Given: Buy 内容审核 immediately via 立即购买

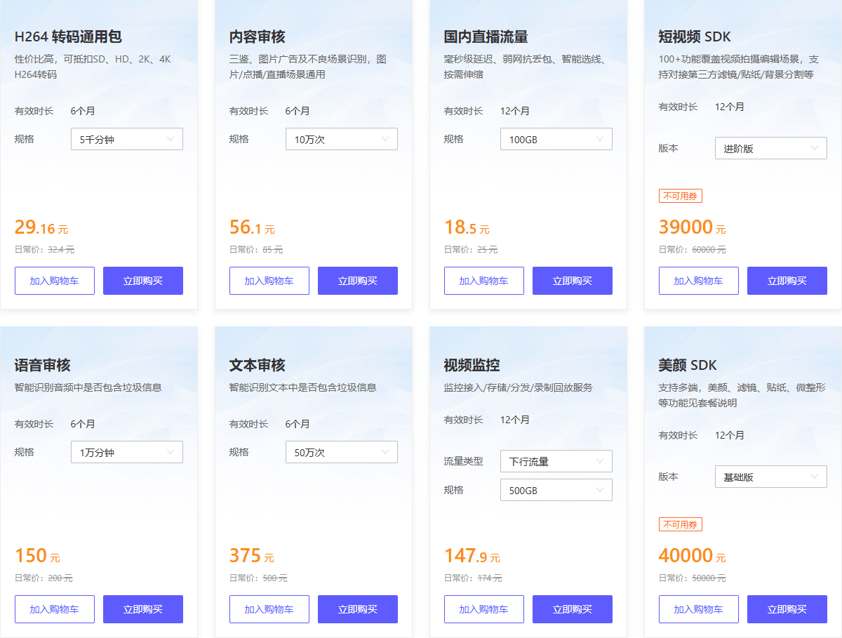Looking at the screenshot, I should (x=357, y=280).
